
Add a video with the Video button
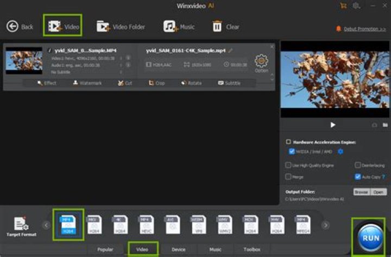coord(64,27)
